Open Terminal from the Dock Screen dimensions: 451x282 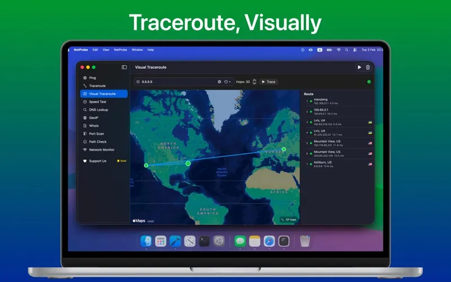(204, 241)
